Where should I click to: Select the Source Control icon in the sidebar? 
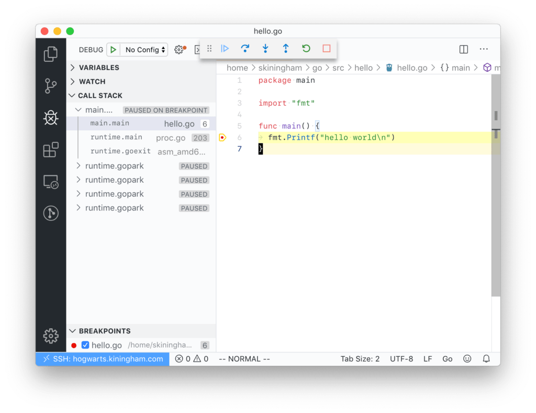pos(50,85)
